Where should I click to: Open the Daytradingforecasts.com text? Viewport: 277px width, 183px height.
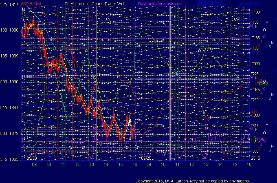pos(160,4)
